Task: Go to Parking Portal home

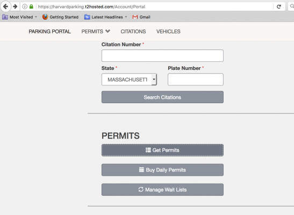Action: coord(49,32)
